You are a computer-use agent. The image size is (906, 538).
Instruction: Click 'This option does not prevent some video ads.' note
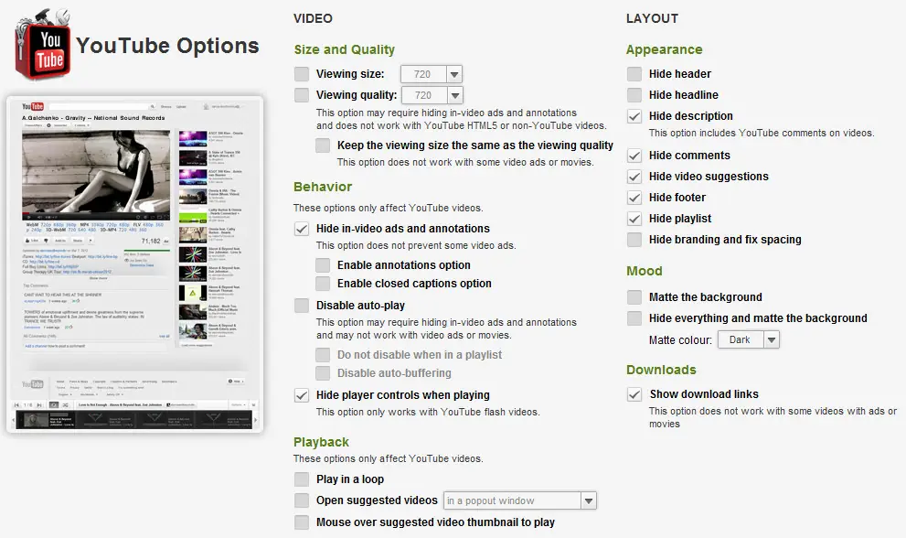pyautogui.click(x=416, y=245)
